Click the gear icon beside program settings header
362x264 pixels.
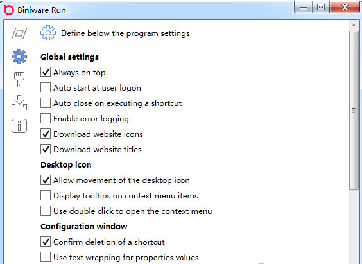(x=48, y=33)
